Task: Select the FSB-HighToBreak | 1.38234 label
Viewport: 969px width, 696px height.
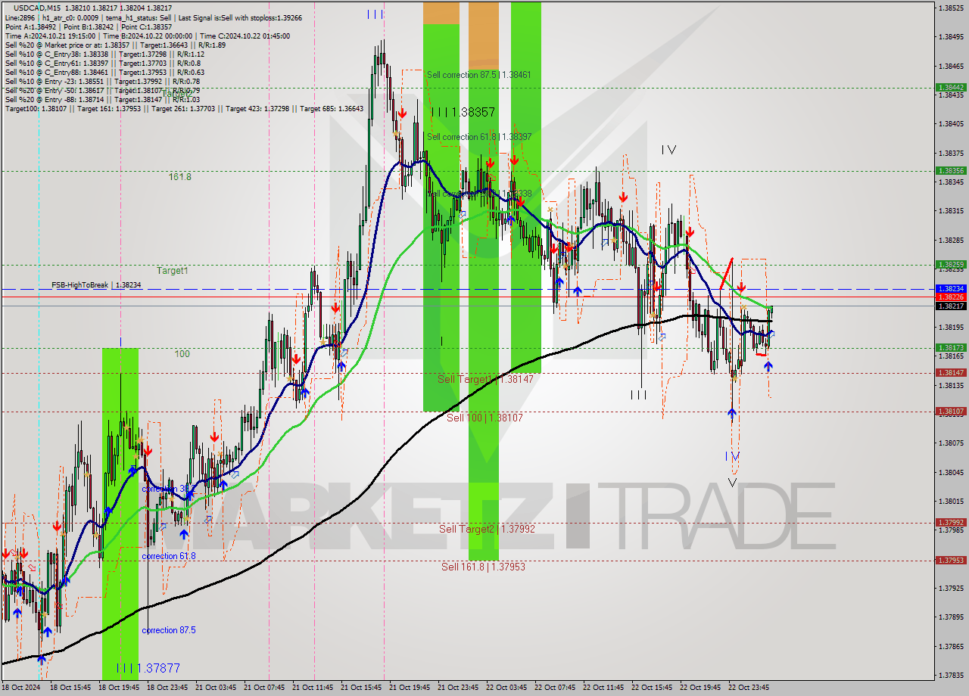Action: (x=96, y=285)
